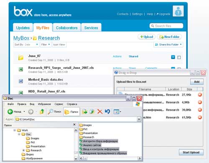Open the Сервис menu in Explorer

coord(59,104)
